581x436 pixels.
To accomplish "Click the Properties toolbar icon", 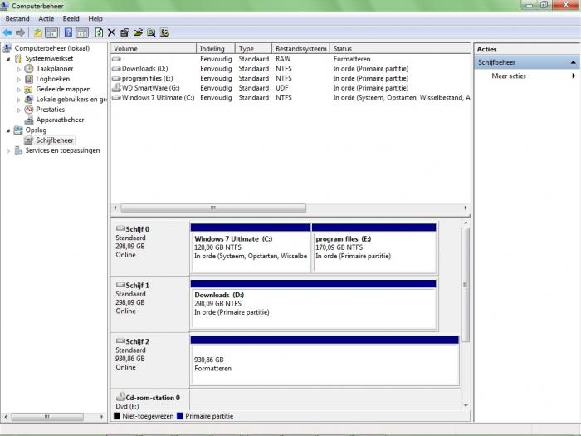I will (x=124, y=32).
